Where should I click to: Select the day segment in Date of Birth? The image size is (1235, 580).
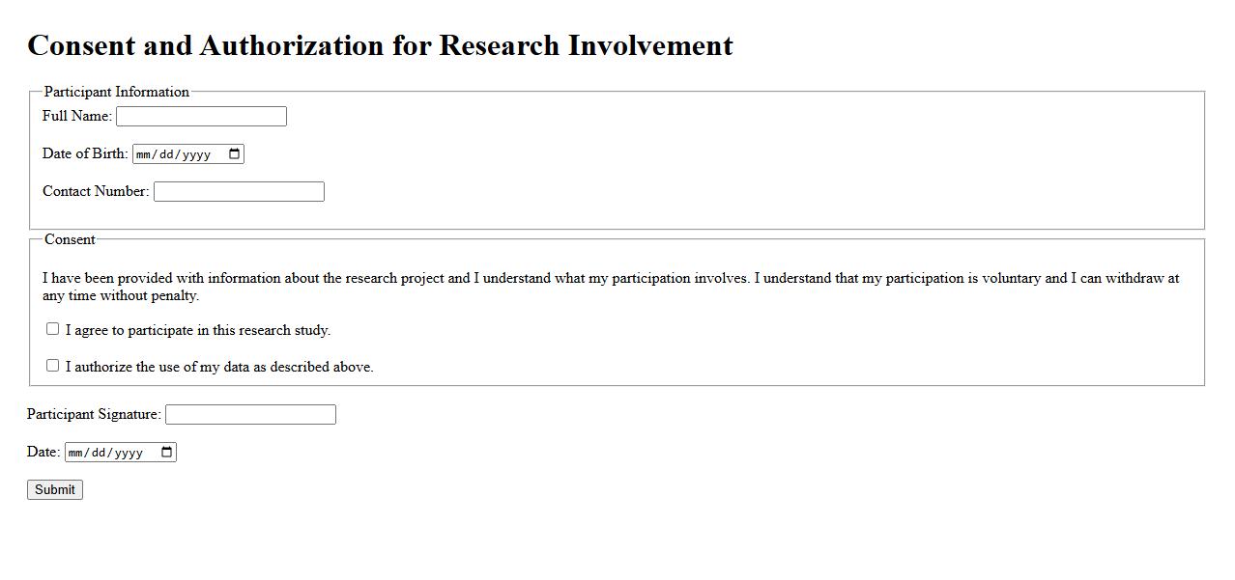[166, 154]
